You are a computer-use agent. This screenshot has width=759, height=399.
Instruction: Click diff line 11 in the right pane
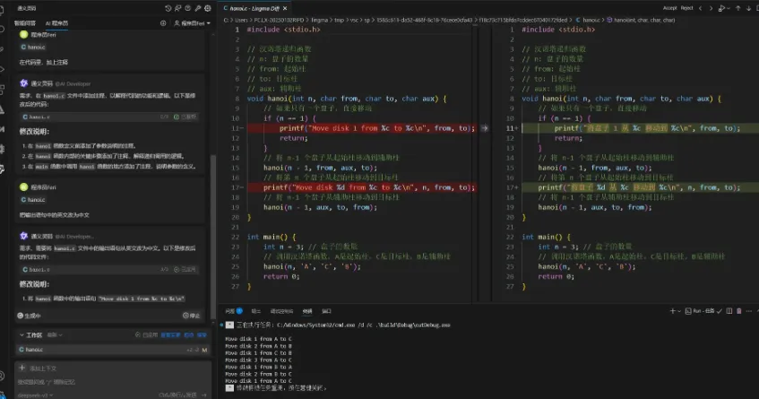(x=640, y=128)
